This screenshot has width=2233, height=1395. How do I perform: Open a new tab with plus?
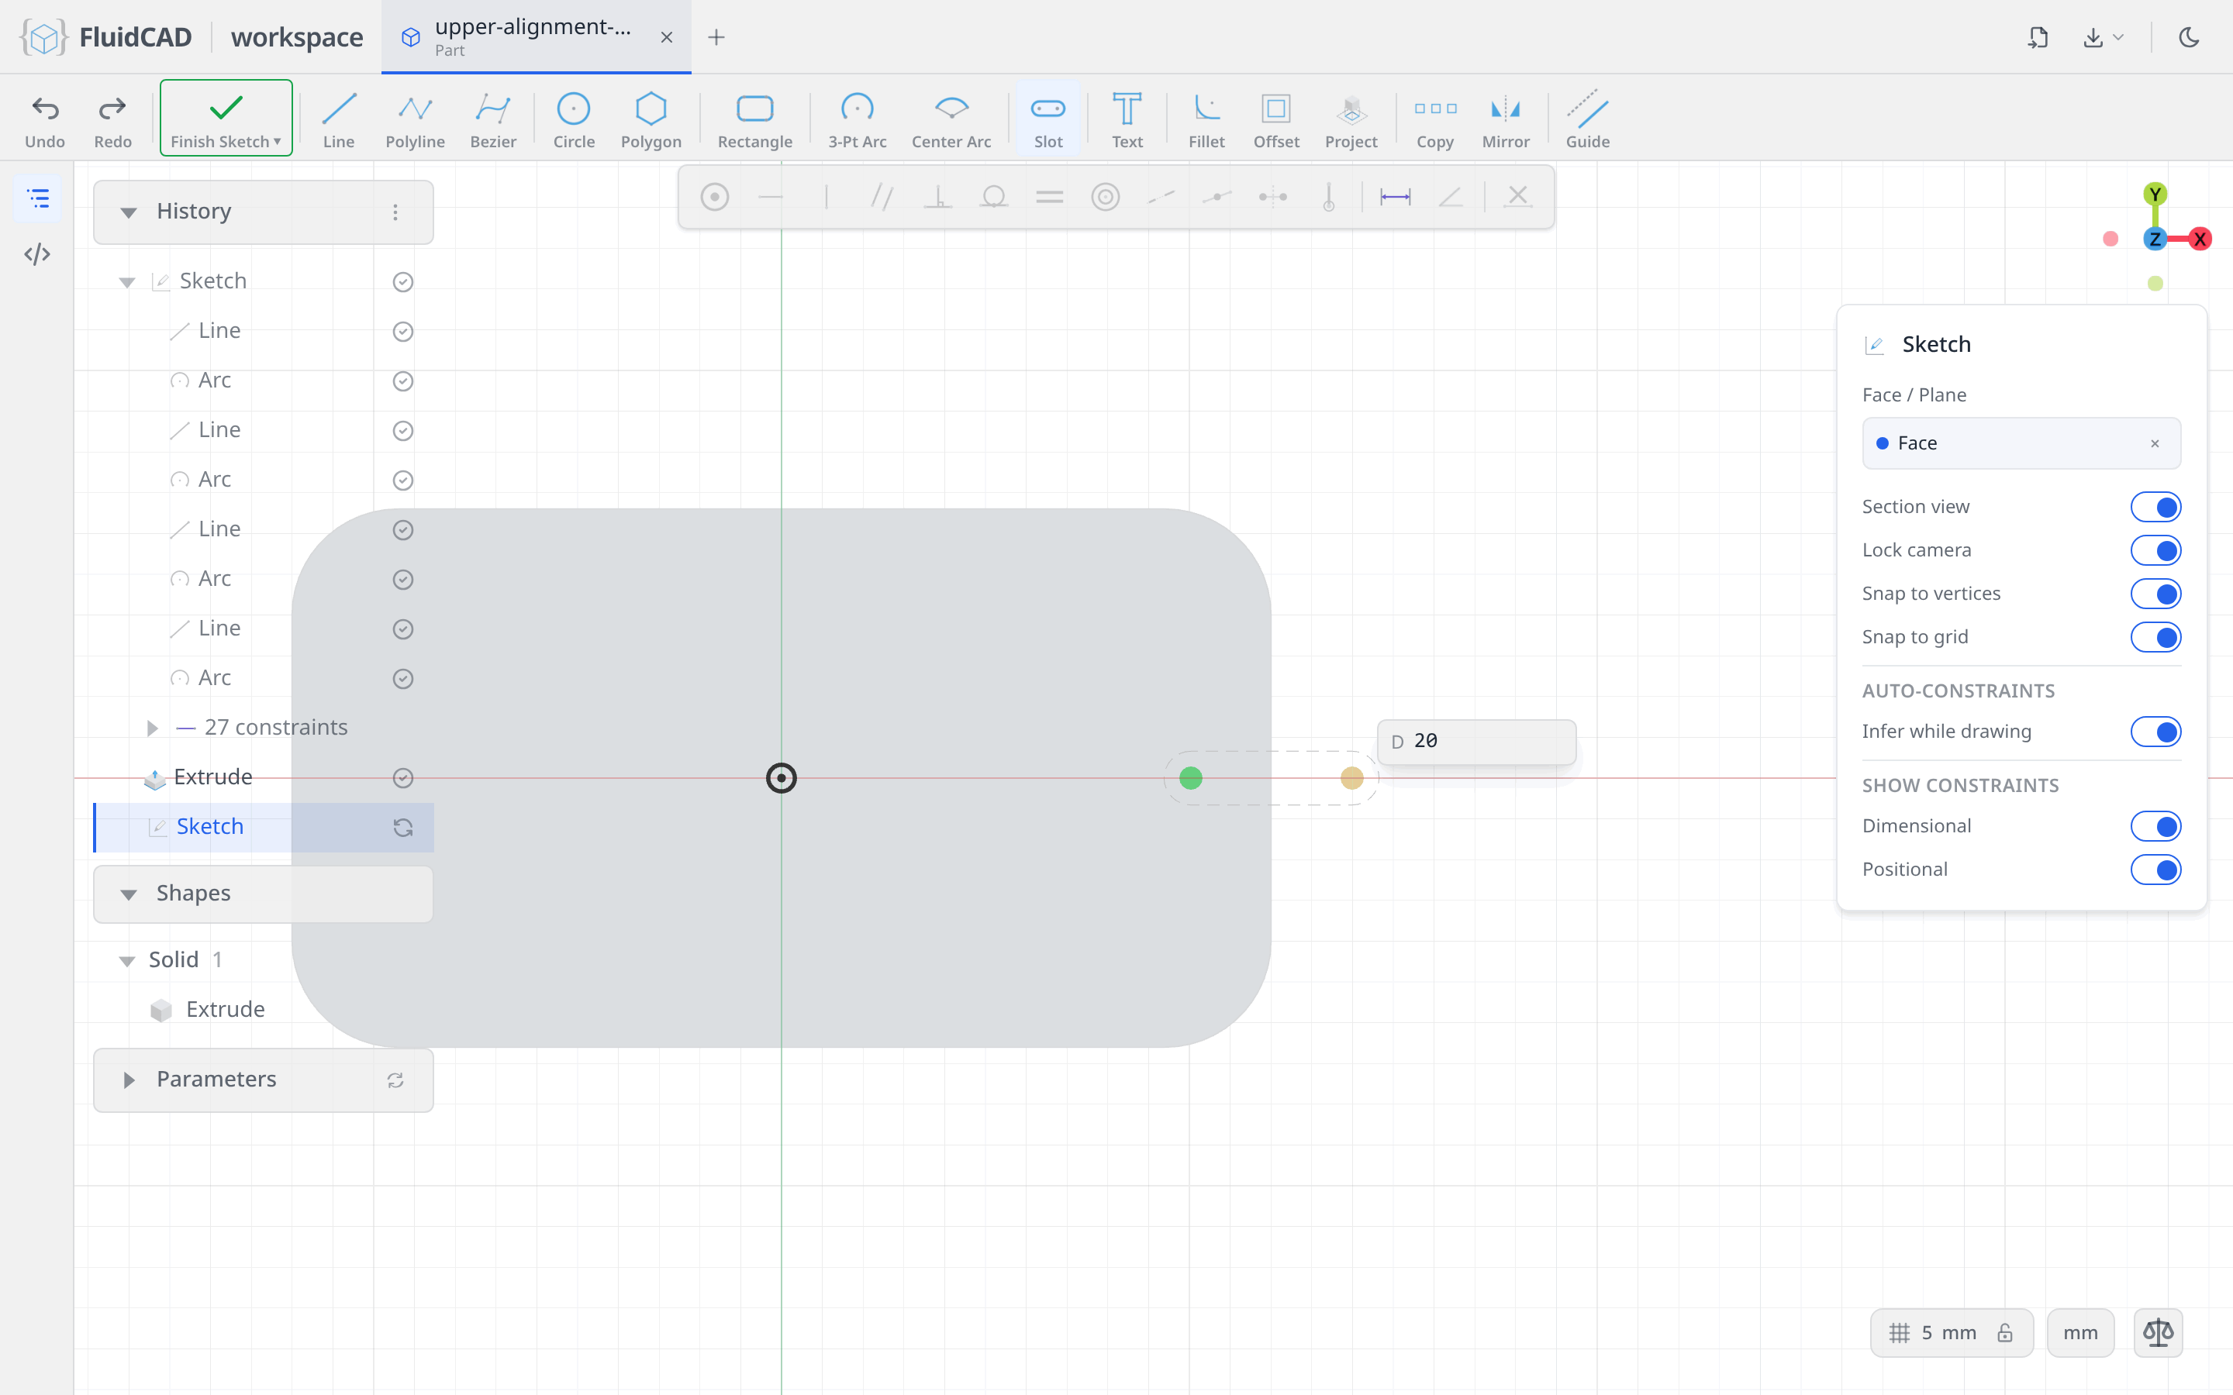[x=716, y=37]
